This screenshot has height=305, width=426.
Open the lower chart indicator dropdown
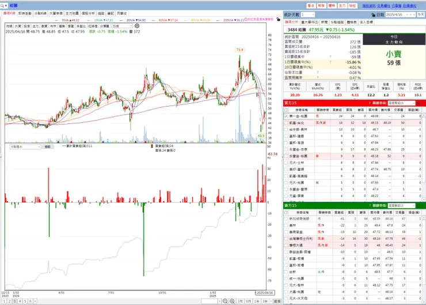point(25,146)
